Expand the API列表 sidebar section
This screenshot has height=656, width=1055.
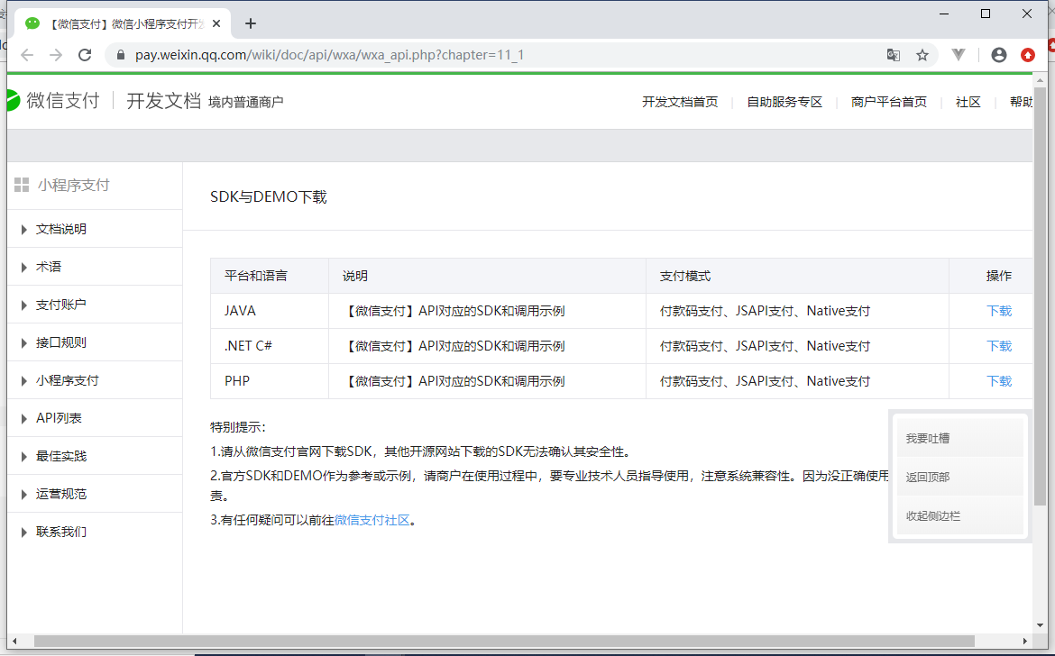pyautogui.click(x=94, y=418)
